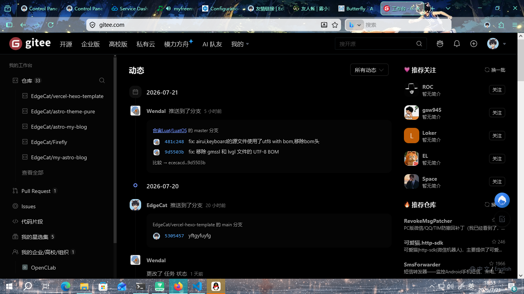Click the Pull Request icon in sidebar
The height and width of the screenshot is (294, 524).
(15, 191)
